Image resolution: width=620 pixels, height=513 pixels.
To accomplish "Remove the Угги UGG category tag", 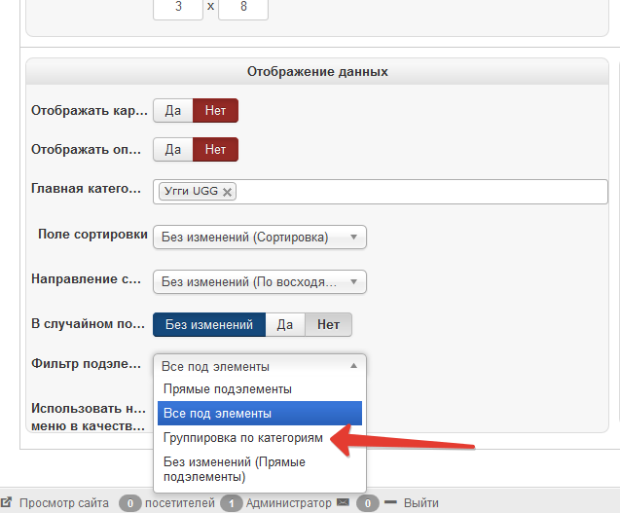I will click(227, 192).
